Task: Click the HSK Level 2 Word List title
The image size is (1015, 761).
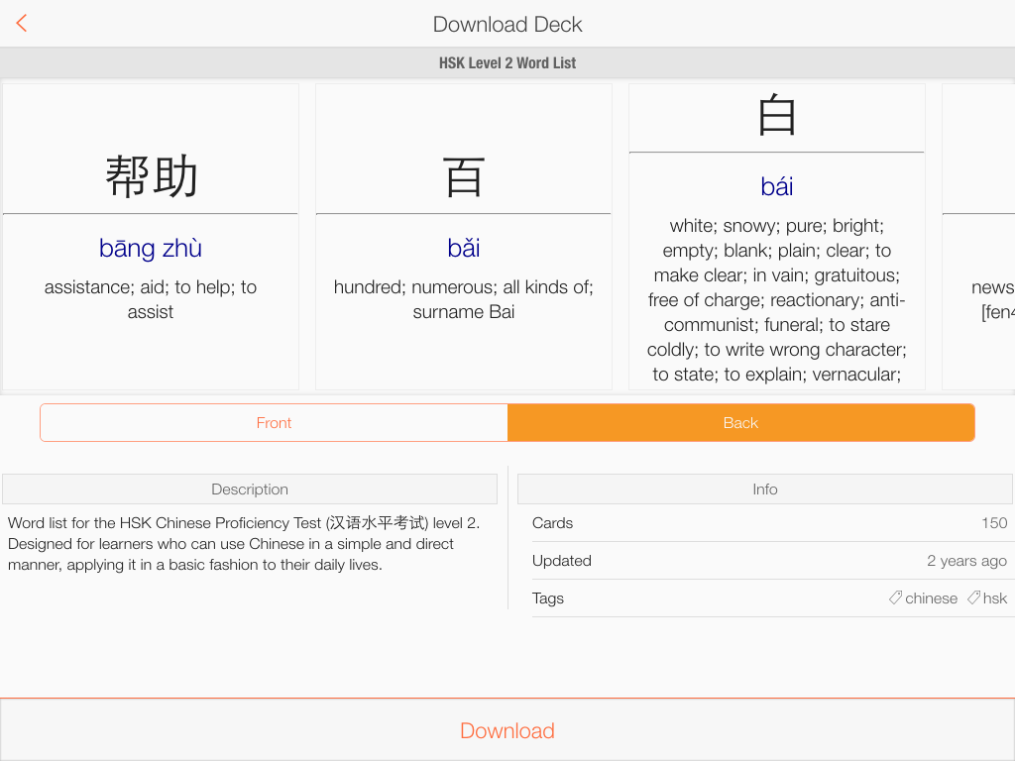Action: (507, 62)
